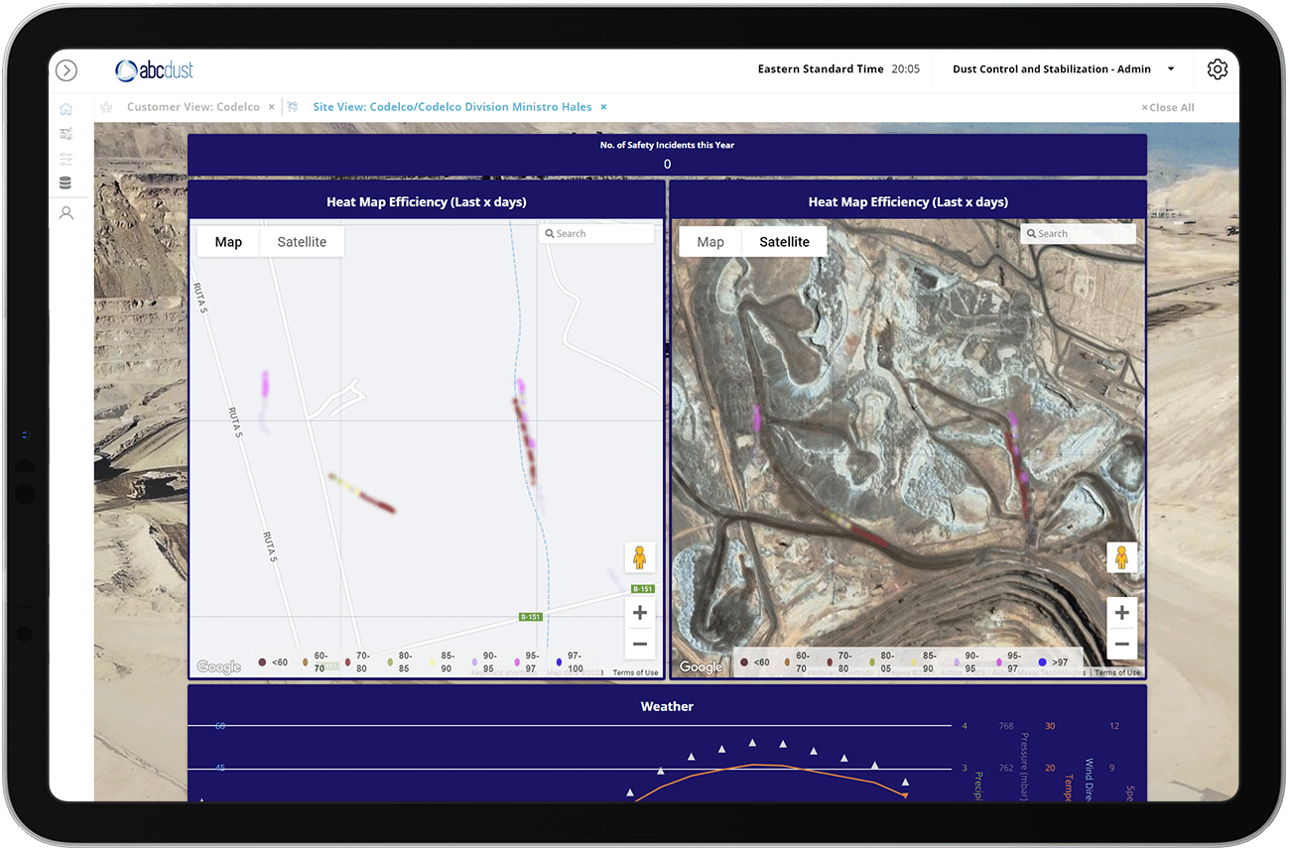Click the abcdust logo
Viewport: 1290px width, 850px height.
pyautogui.click(x=154, y=70)
